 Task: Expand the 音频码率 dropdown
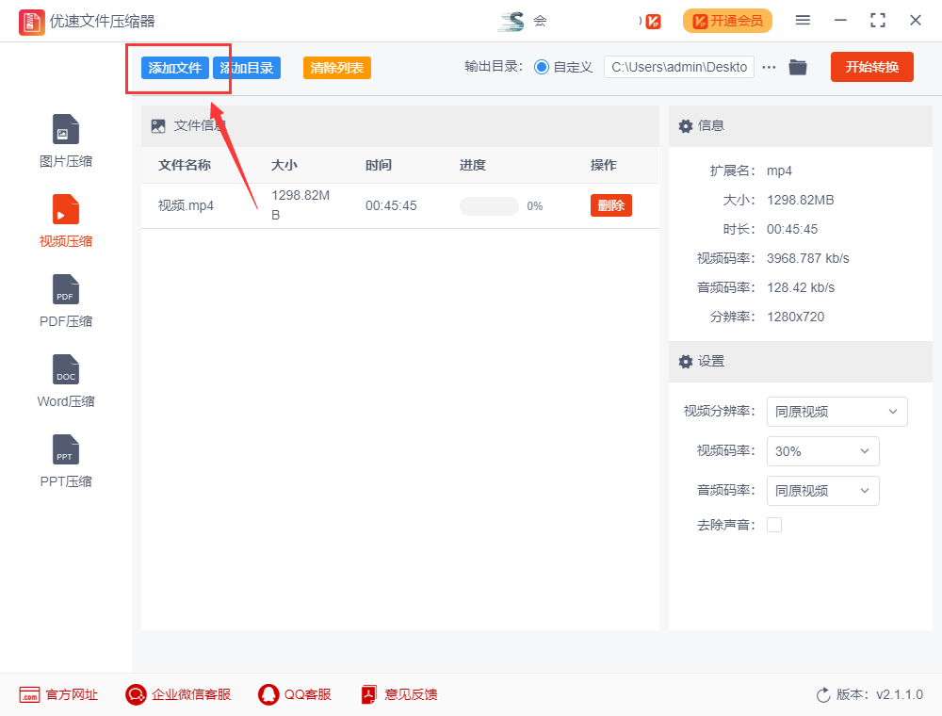822,491
